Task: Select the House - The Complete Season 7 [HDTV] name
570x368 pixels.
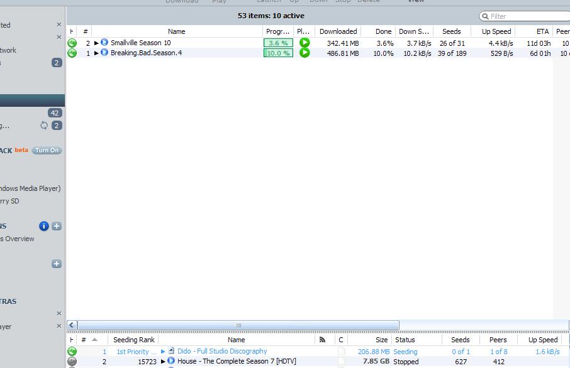Action: coord(237,362)
